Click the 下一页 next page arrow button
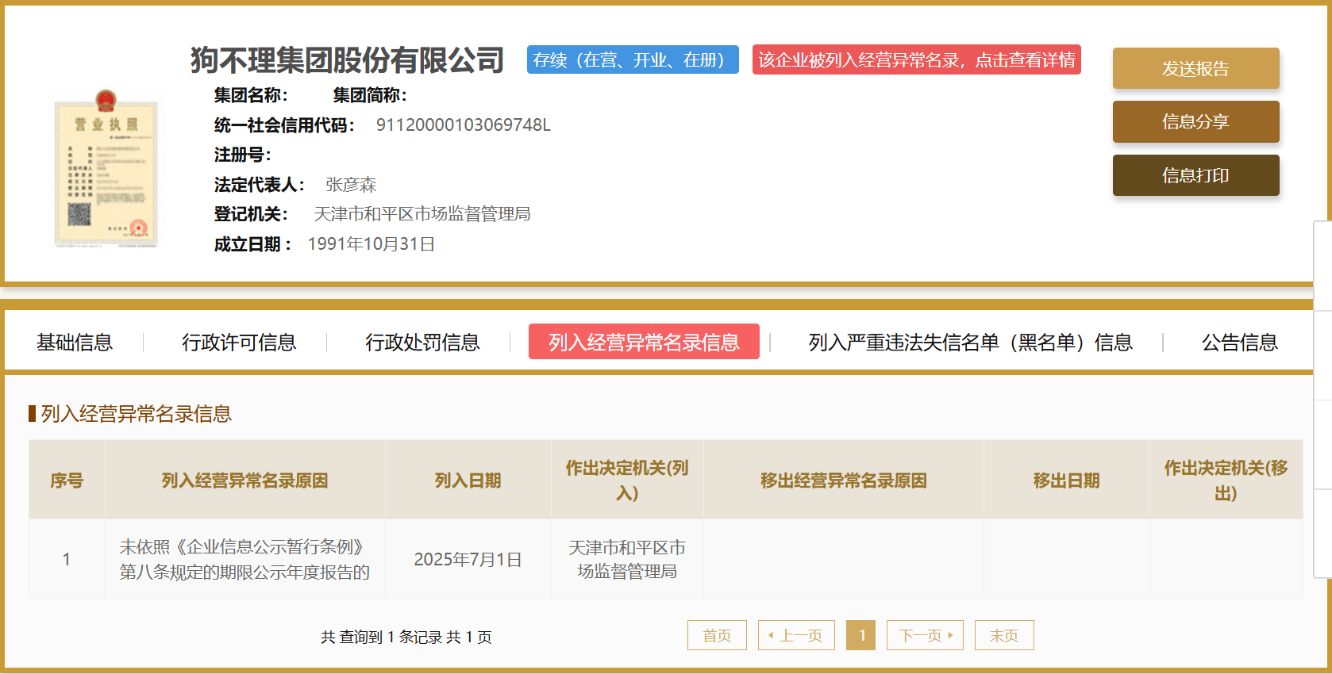The height and width of the screenshot is (674, 1332). 925,635
